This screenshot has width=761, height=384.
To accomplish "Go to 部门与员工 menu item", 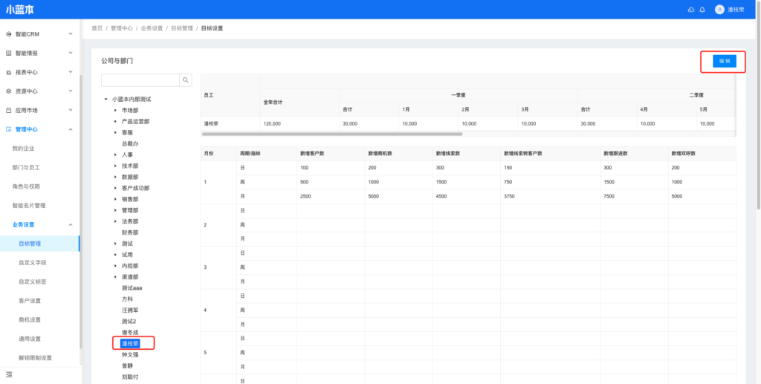I will (x=26, y=168).
